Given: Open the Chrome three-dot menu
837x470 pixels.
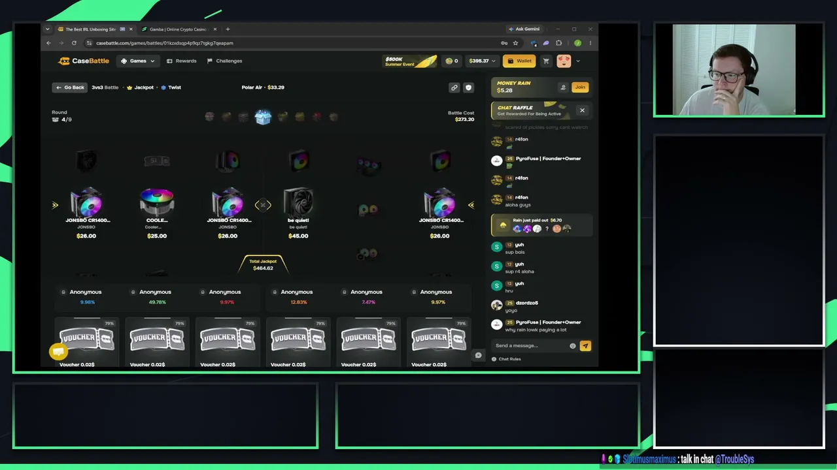Looking at the screenshot, I should point(590,43).
